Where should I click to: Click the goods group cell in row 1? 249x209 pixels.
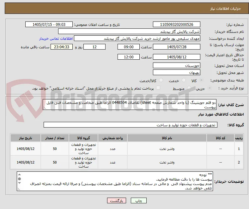pyautogui.click(x=83, y=149)
